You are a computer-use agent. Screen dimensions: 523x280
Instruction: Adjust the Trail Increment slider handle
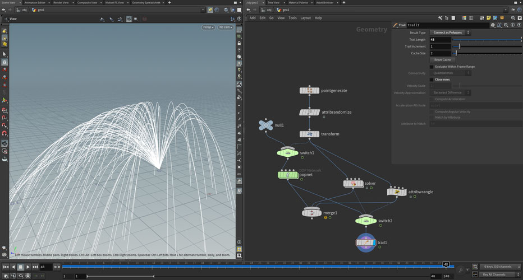click(459, 46)
